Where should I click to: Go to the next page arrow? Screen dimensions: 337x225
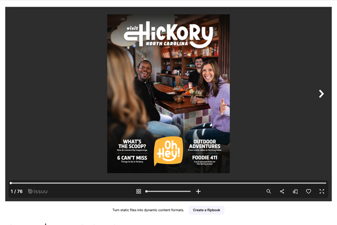click(321, 94)
